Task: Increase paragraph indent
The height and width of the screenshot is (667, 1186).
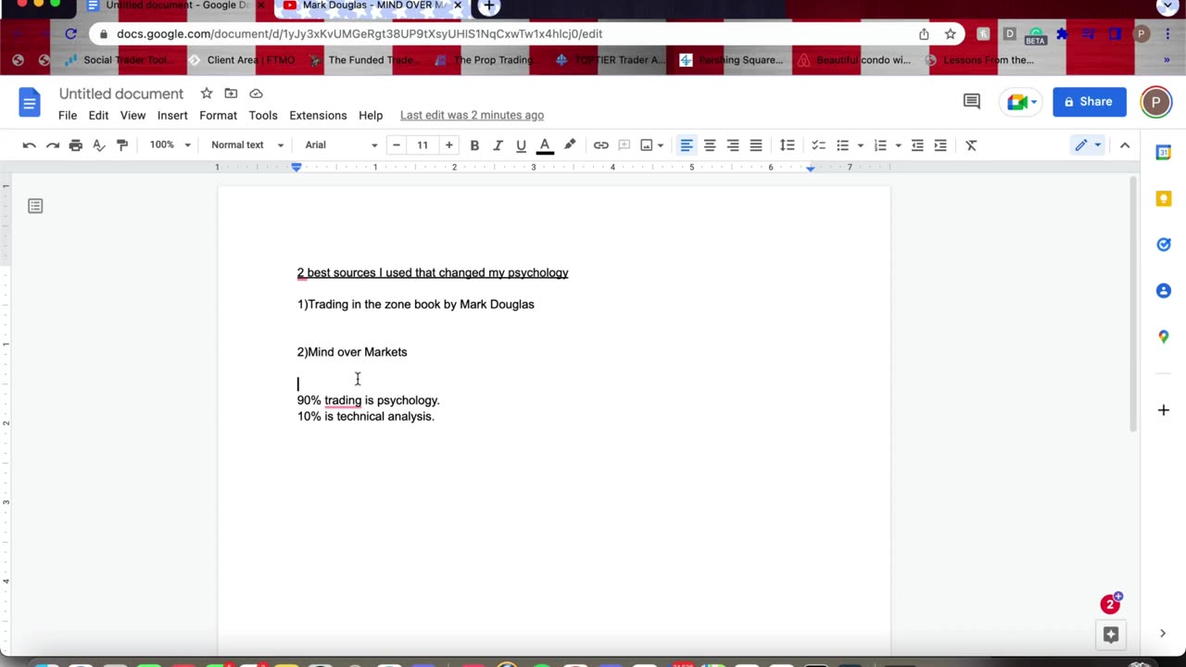Action: [940, 145]
